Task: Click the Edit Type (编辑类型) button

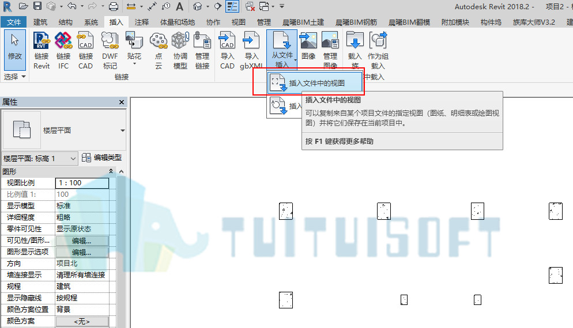Action: click(x=101, y=158)
